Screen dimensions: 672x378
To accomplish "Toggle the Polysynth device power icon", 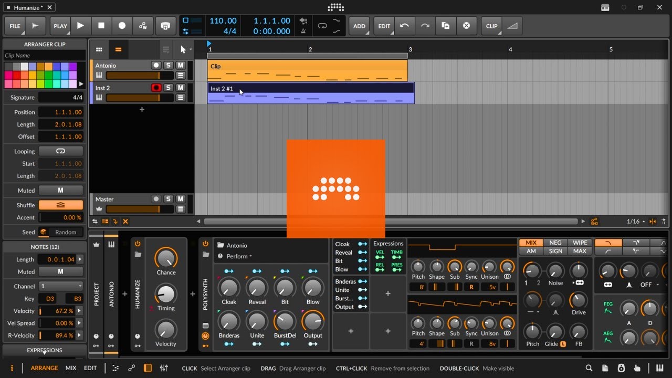I will 205,244.
